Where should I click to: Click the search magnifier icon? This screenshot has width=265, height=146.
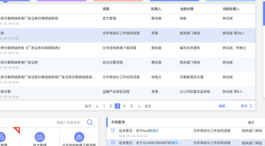tap(90, 122)
